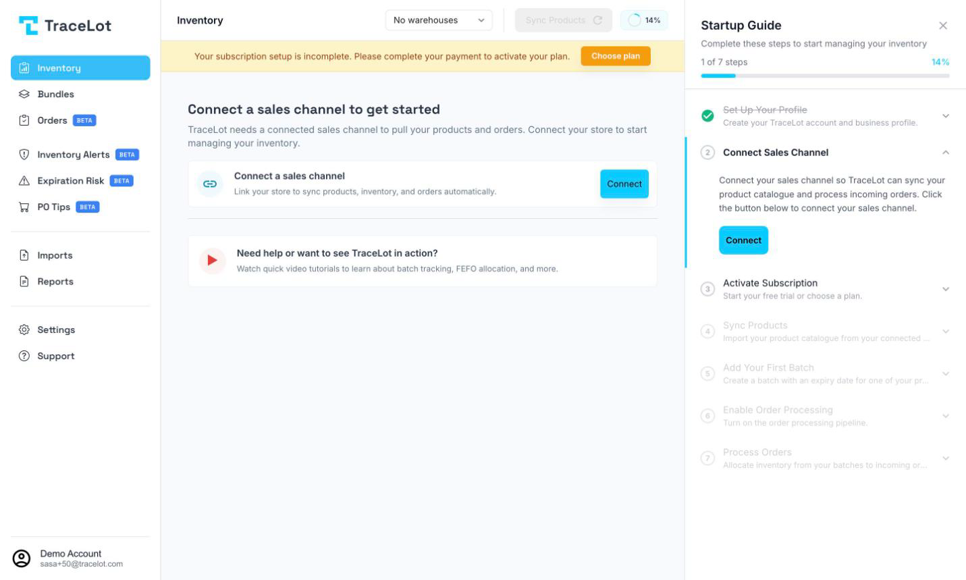Expand the Set Up Your Profile step
This screenshot has width=966, height=580.
[x=946, y=115]
